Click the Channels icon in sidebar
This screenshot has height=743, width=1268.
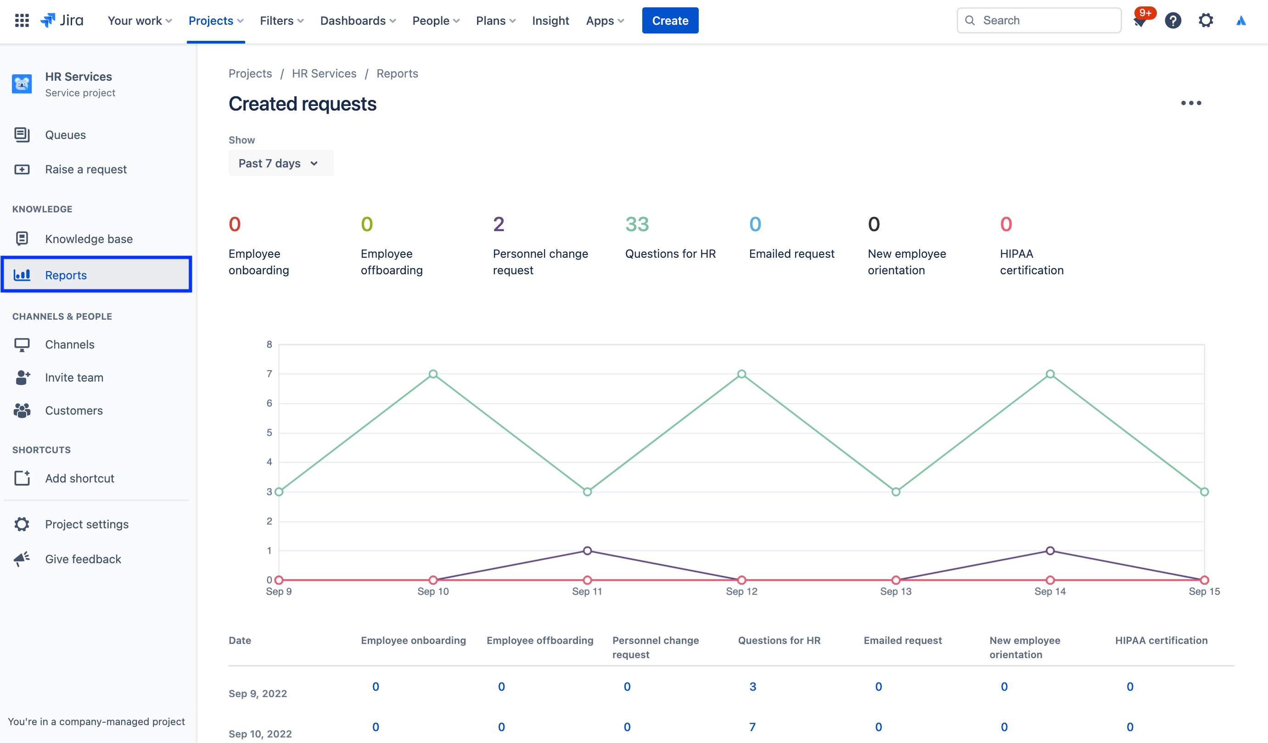point(21,344)
